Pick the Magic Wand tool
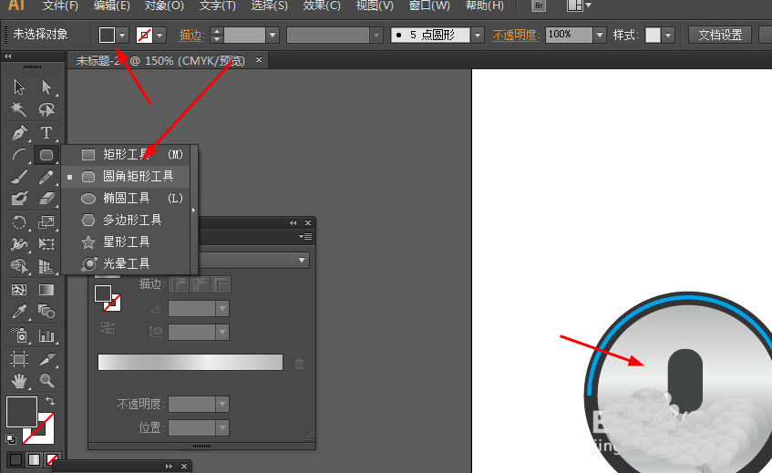The height and width of the screenshot is (473, 772). point(19,108)
